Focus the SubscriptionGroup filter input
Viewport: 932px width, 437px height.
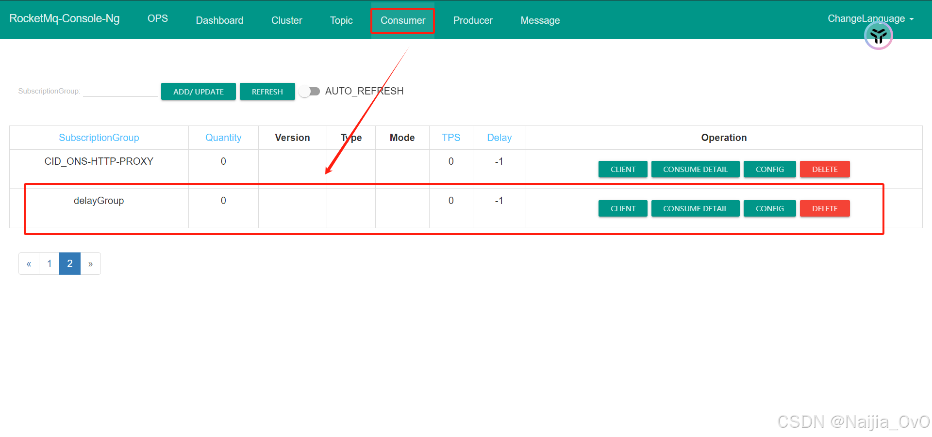point(120,91)
